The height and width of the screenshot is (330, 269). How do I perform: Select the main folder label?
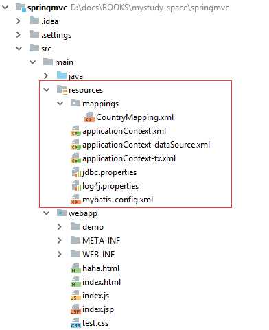pos(64,62)
